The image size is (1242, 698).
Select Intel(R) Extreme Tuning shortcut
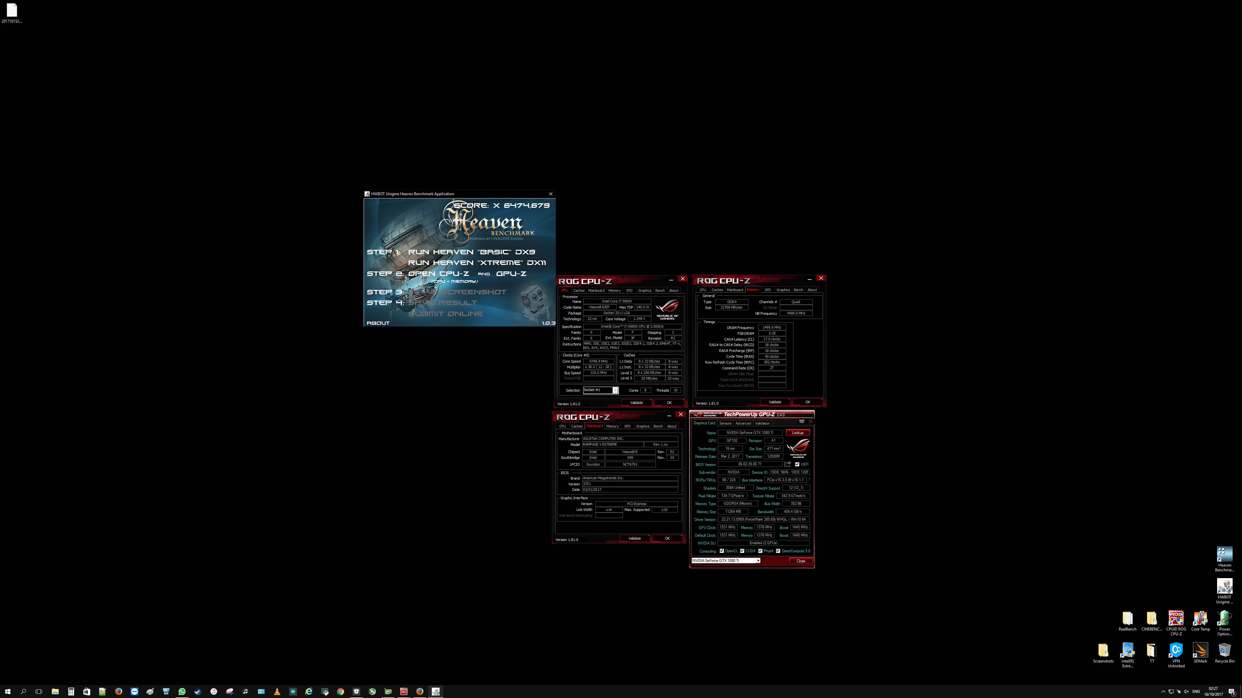[1127, 655]
